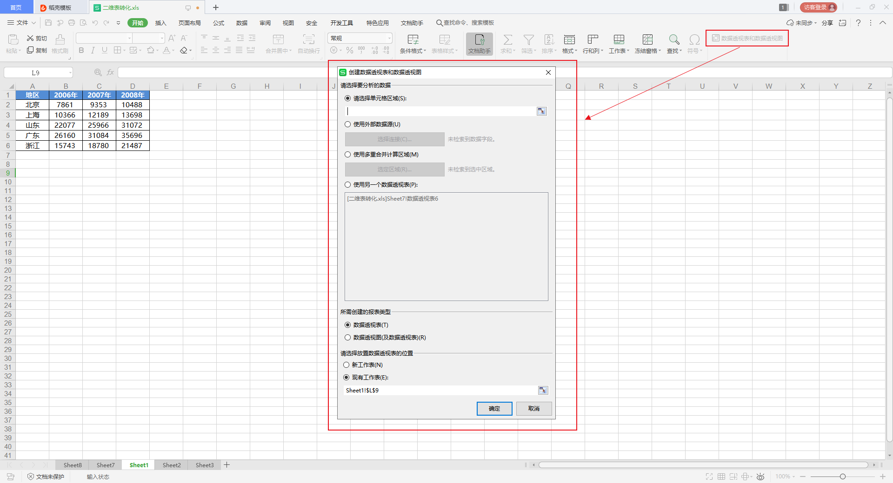Click the PivotTable and PivotChart toolbar button

click(x=747, y=38)
